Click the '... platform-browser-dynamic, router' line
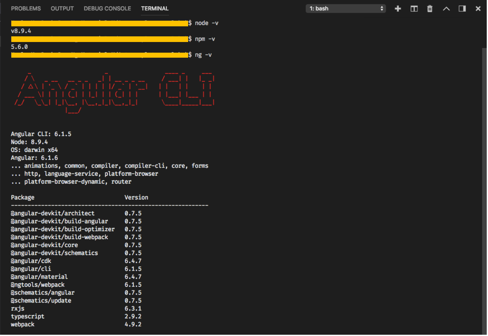The width and height of the screenshot is (488, 336). coord(71,182)
